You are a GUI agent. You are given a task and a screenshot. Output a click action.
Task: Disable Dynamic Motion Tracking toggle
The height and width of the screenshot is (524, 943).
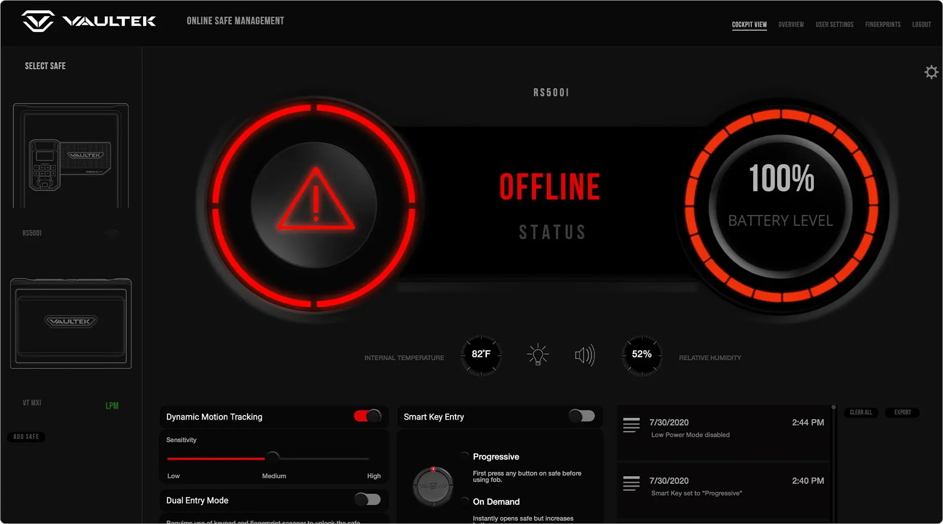point(368,416)
